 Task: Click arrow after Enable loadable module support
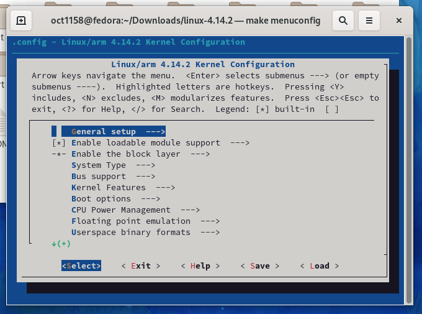pyautogui.click(x=240, y=143)
